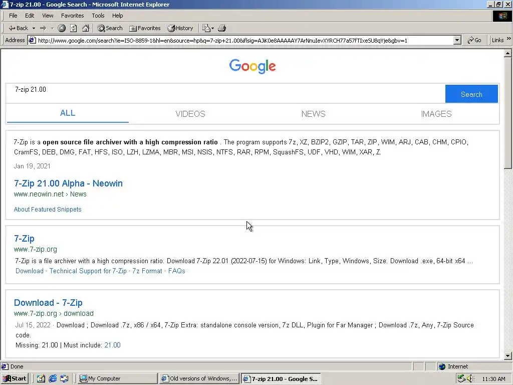Click the scrollbar down arrow
Image resolution: width=513 pixels, height=385 pixels.
click(x=508, y=355)
